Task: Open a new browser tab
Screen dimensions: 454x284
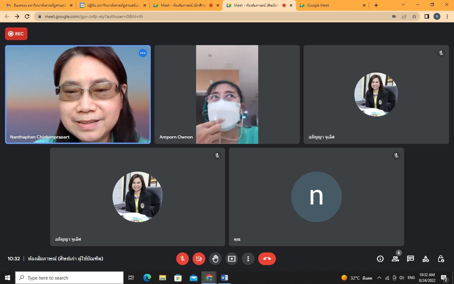Action: coord(376,5)
